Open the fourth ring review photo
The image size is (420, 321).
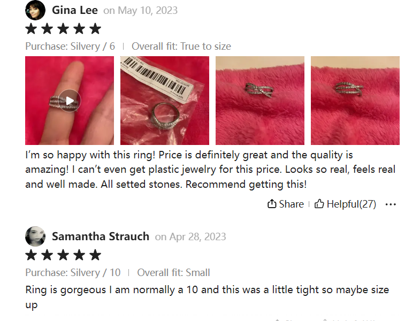(x=355, y=101)
